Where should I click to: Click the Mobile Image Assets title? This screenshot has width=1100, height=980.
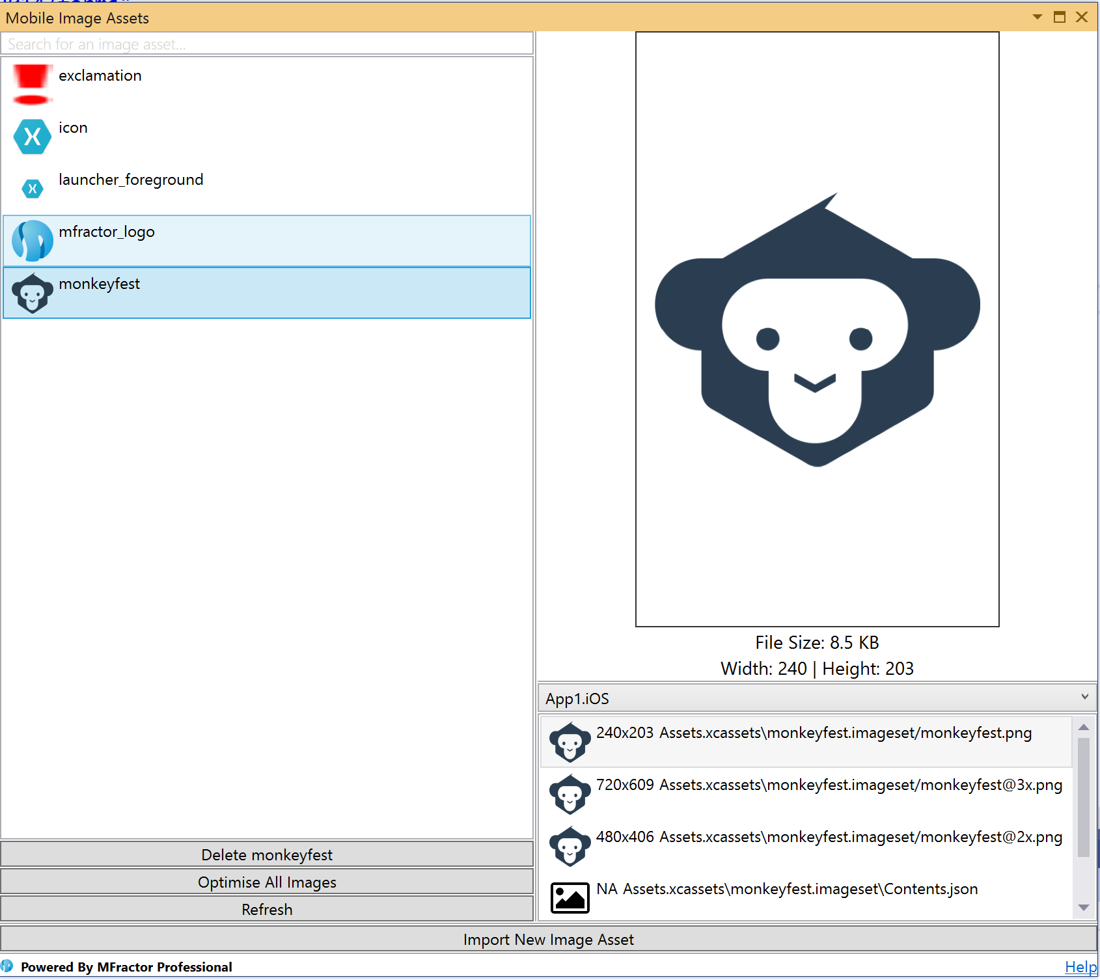click(77, 18)
